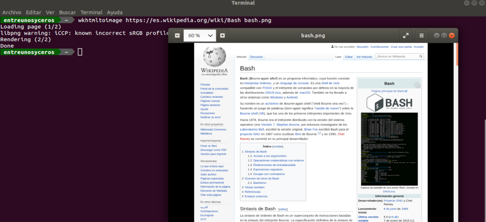Click Enlace permanente in the sidebar
The width and height of the screenshot is (486, 222).
click(x=212, y=182)
